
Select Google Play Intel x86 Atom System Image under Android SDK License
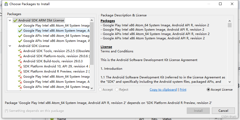point(56,82)
